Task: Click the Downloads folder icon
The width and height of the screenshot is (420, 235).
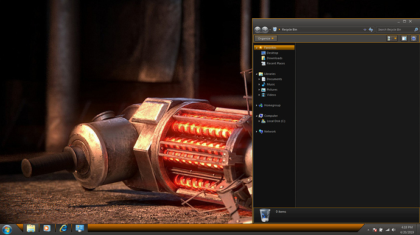Action: [x=264, y=58]
